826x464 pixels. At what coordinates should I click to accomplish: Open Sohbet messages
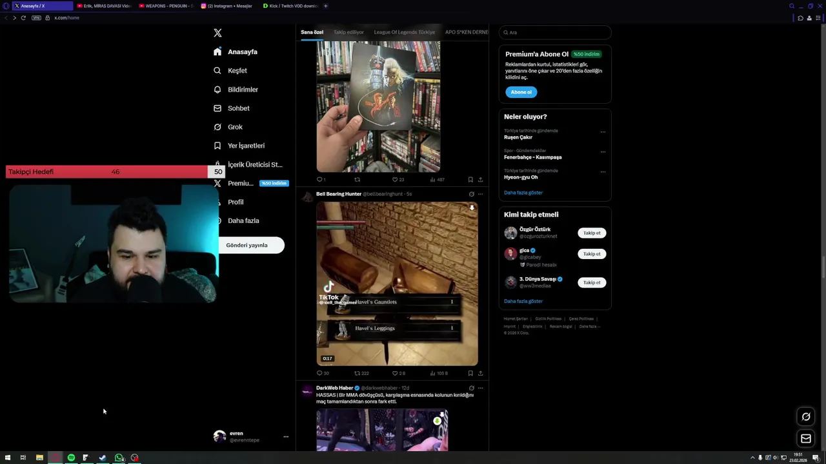(x=231, y=108)
